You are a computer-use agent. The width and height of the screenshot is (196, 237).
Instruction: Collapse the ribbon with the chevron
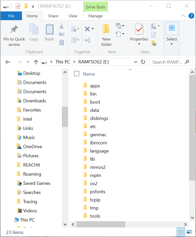[x=183, y=16]
